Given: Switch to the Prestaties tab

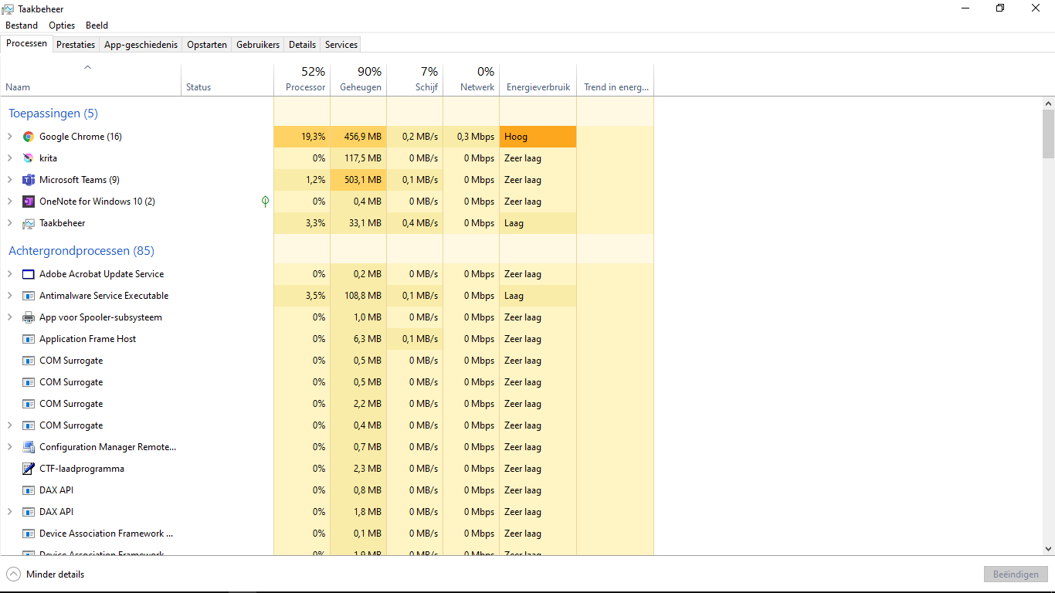Looking at the screenshot, I should pyautogui.click(x=76, y=45).
